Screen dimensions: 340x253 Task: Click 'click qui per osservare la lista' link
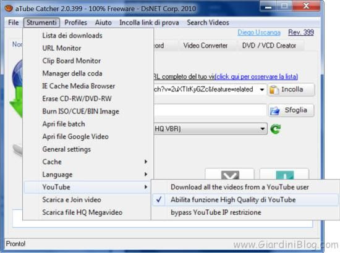[257, 77]
